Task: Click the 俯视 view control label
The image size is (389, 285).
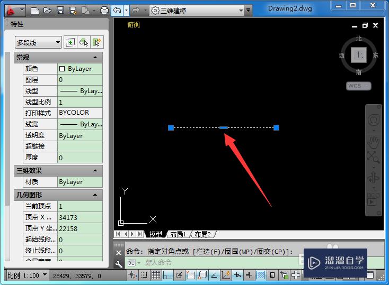Action: pos(134,25)
